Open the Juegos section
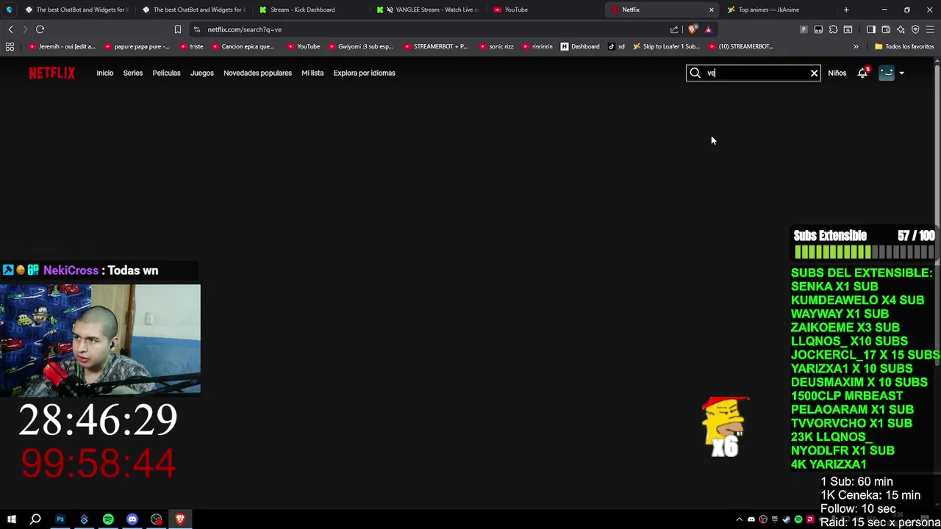The image size is (941, 529). (x=201, y=73)
